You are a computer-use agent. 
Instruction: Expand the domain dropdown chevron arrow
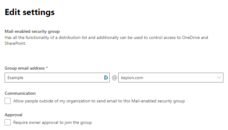pyautogui.click(x=219, y=78)
